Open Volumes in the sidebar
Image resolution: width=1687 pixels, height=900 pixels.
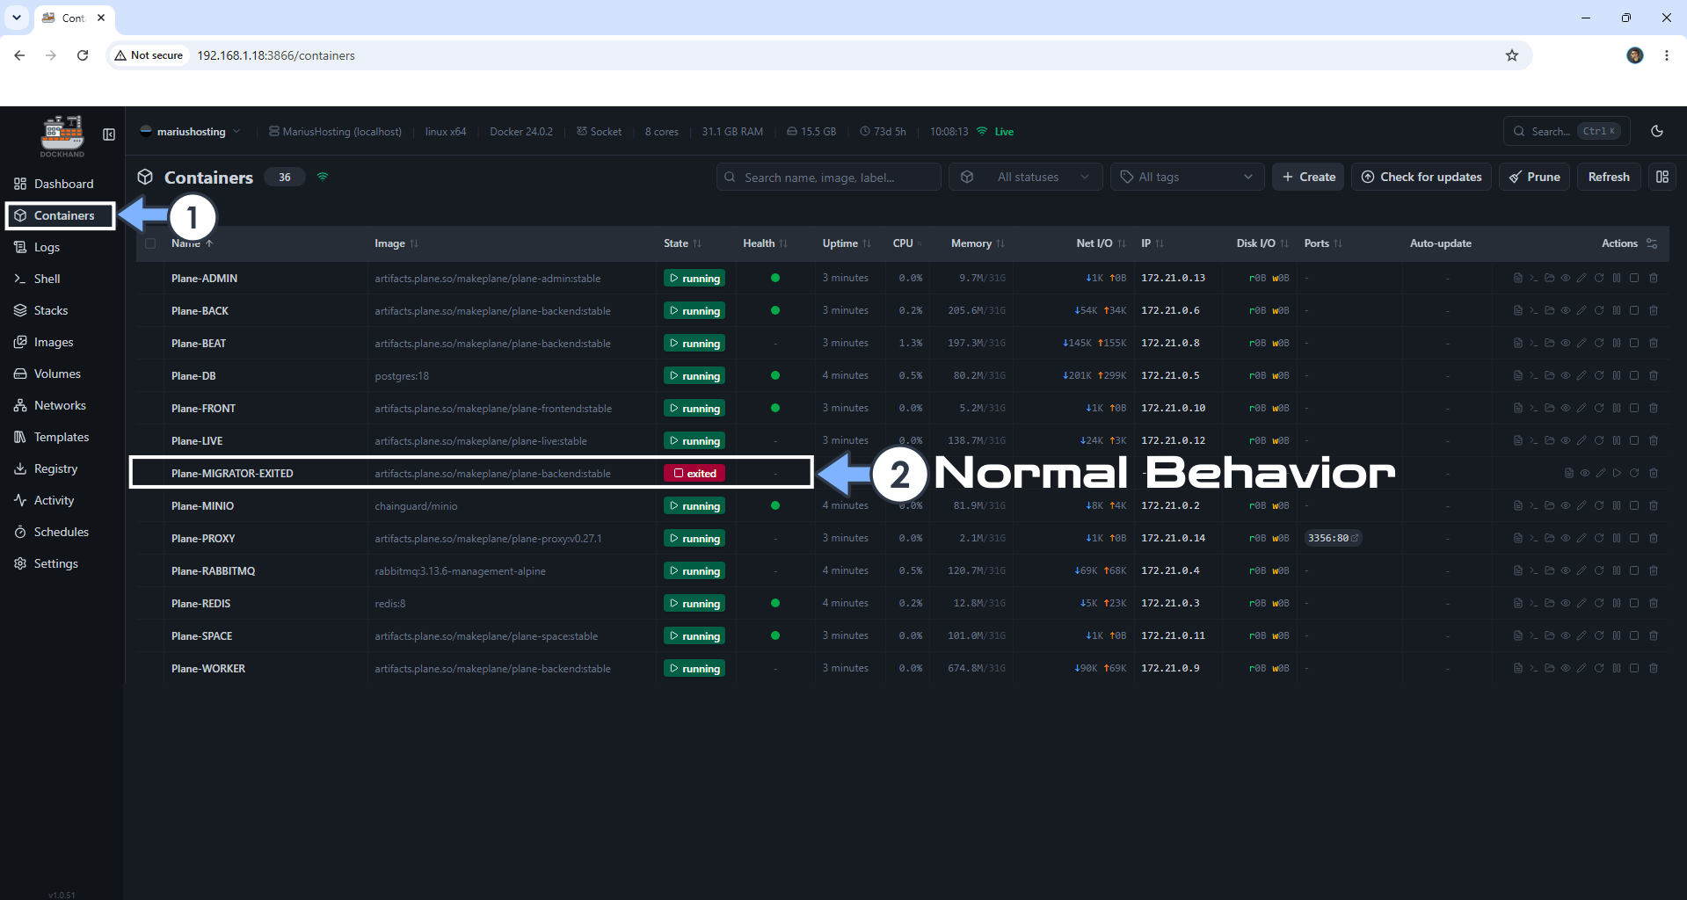click(62, 374)
